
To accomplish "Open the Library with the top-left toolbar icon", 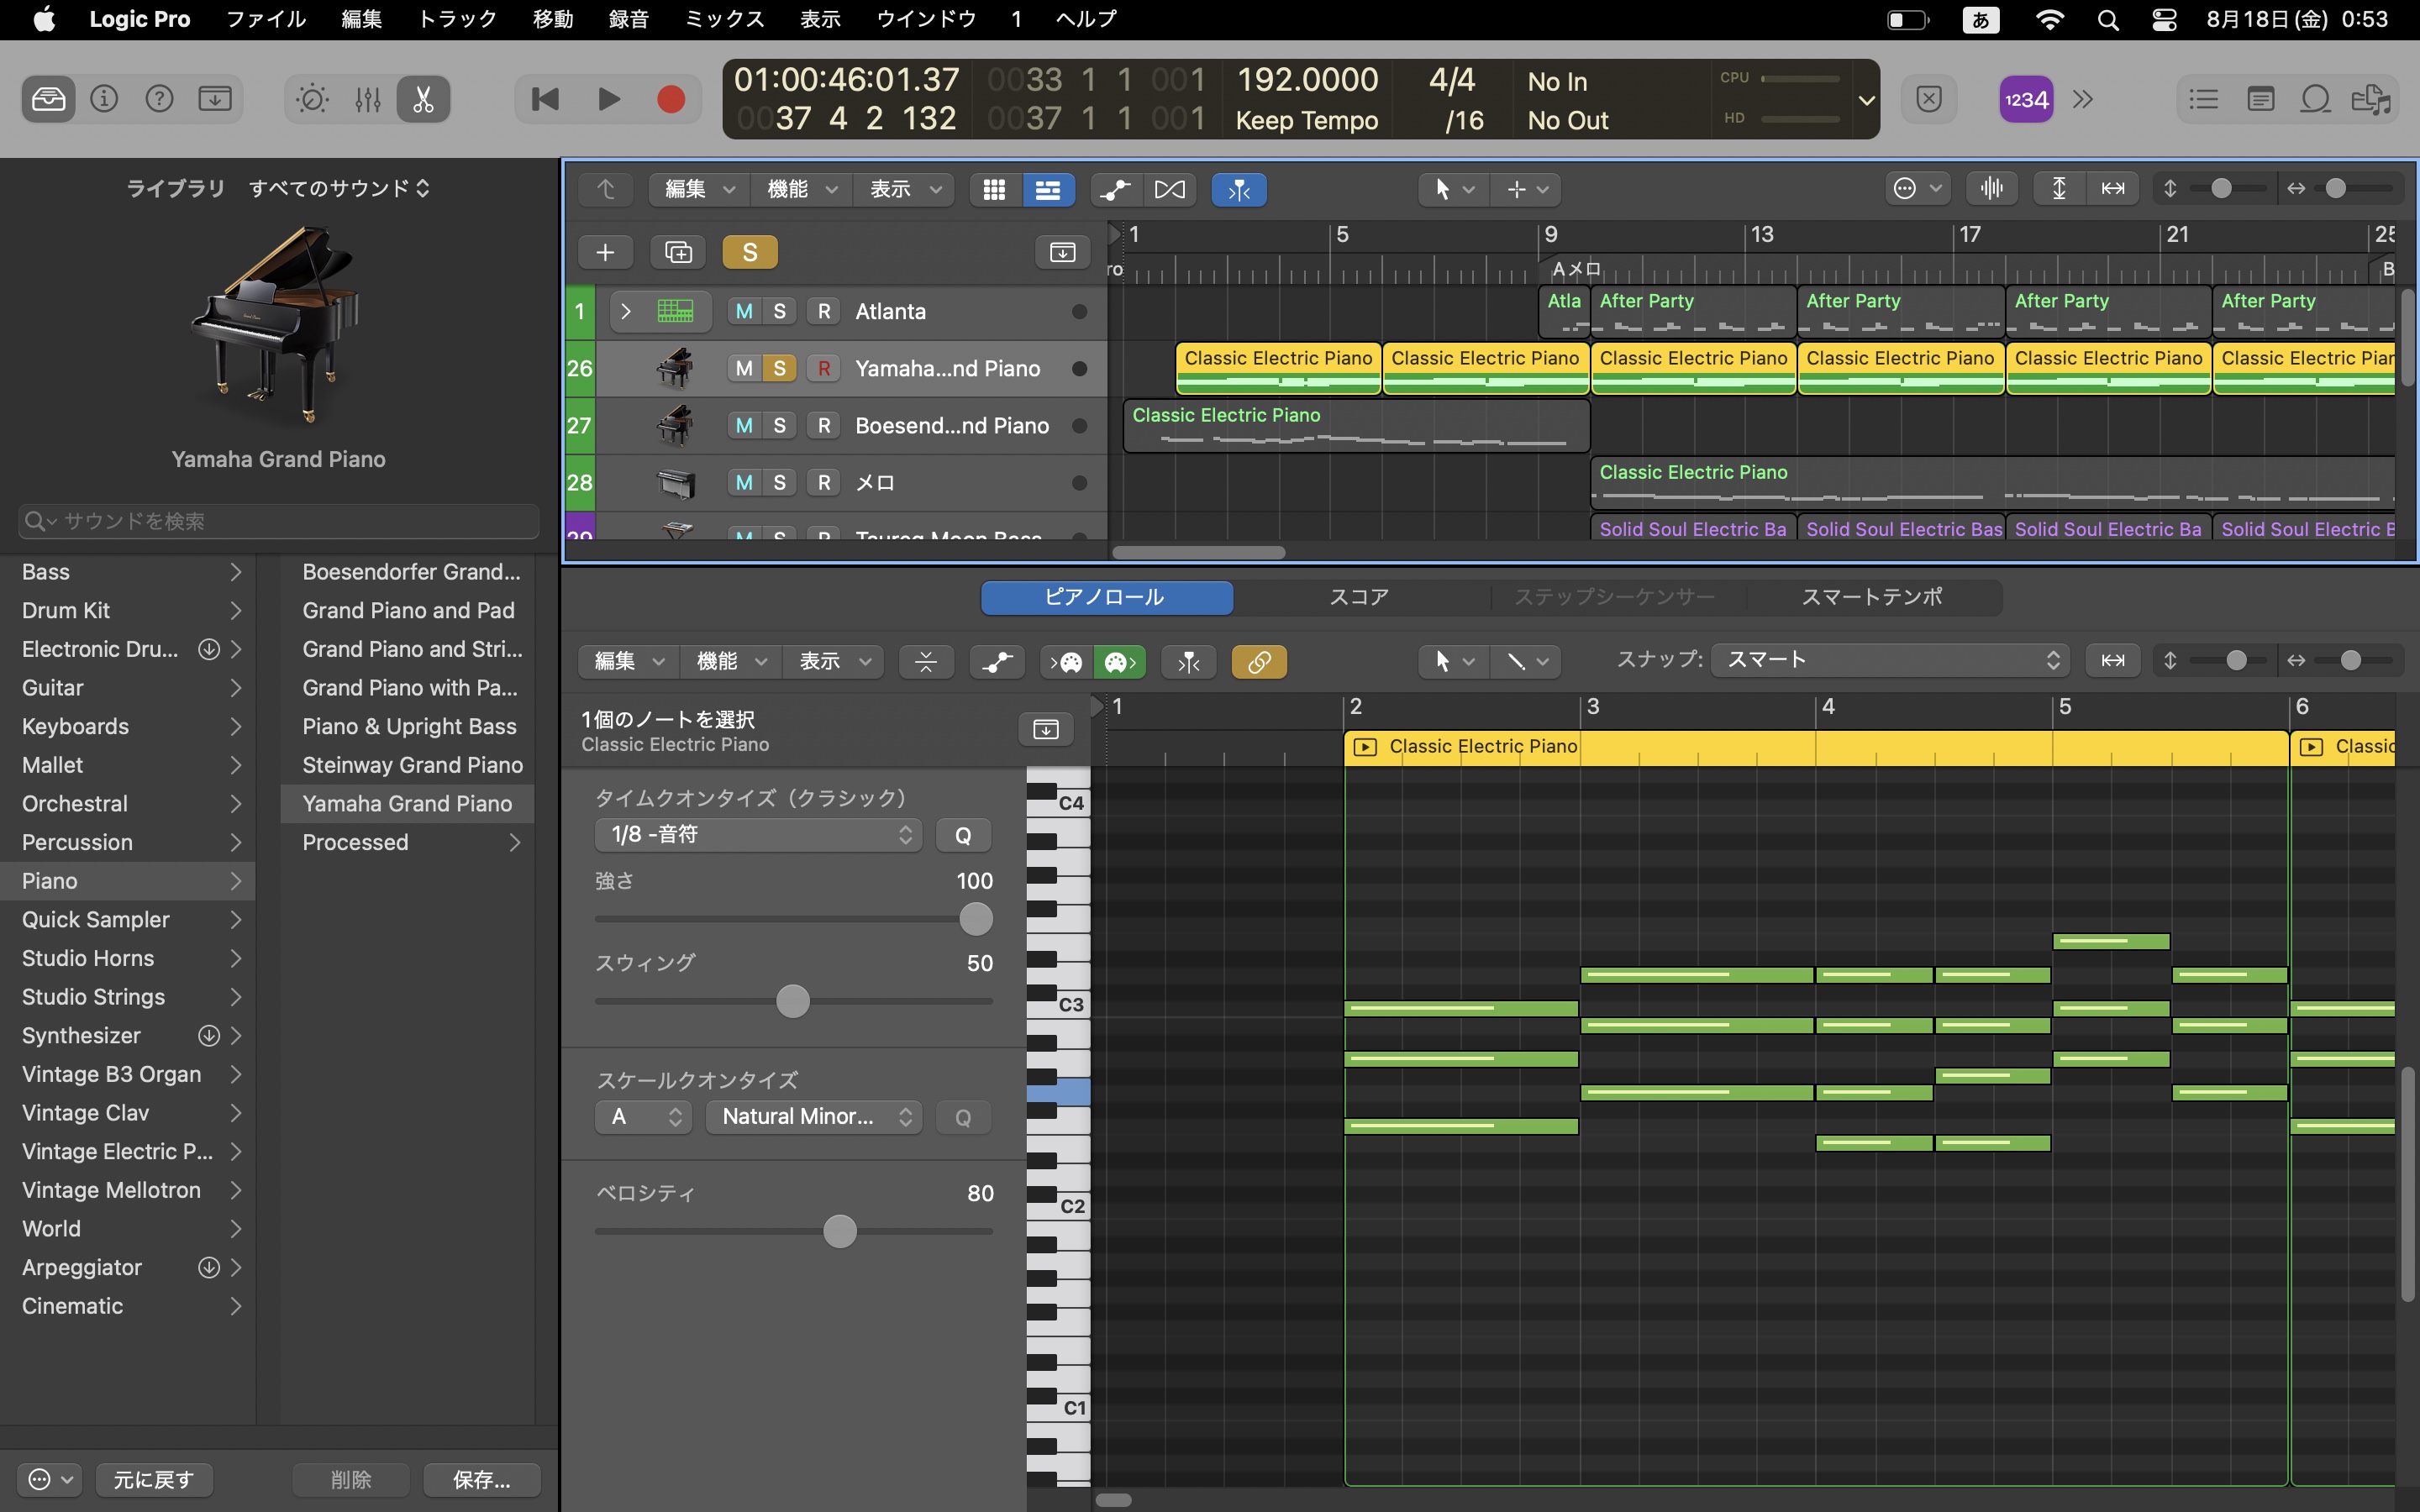I will 48,99.
